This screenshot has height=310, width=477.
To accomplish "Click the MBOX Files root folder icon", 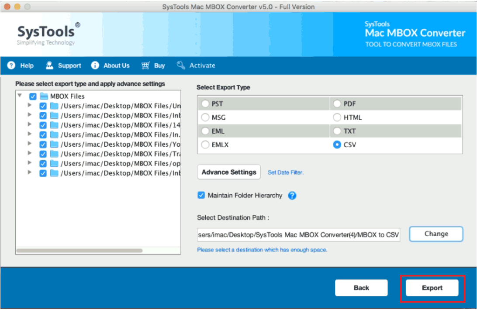I will pyautogui.click(x=44, y=96).
